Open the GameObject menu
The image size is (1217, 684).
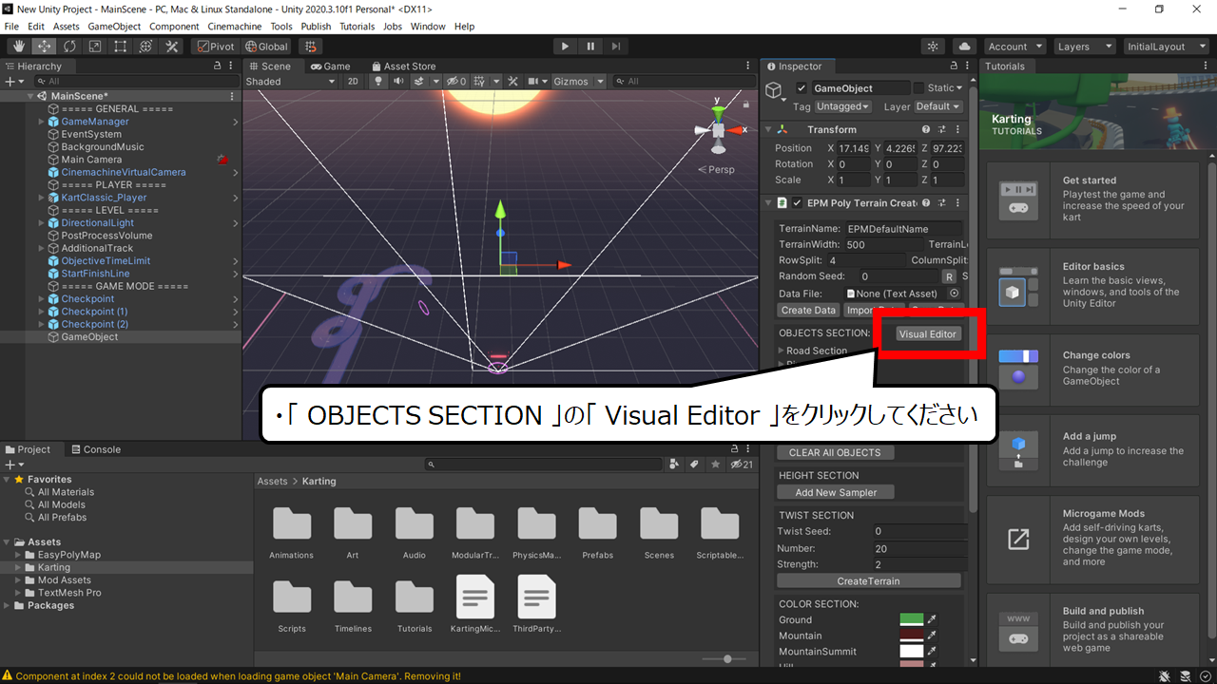(114, 27)
